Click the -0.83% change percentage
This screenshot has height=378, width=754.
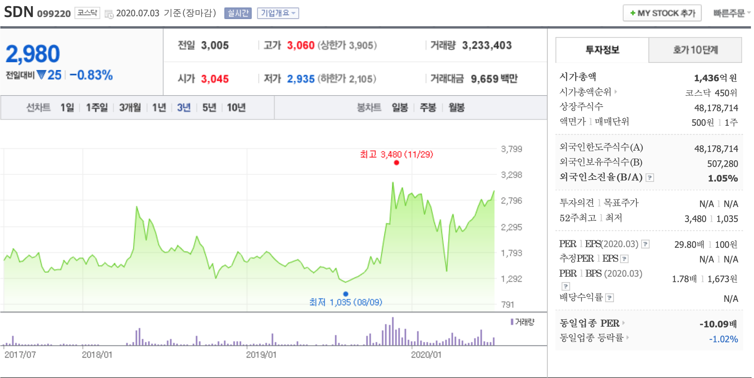click(x=91, y=75)
